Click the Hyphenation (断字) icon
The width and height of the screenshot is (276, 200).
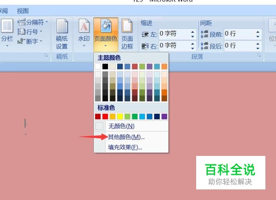[x=22, y=42]
